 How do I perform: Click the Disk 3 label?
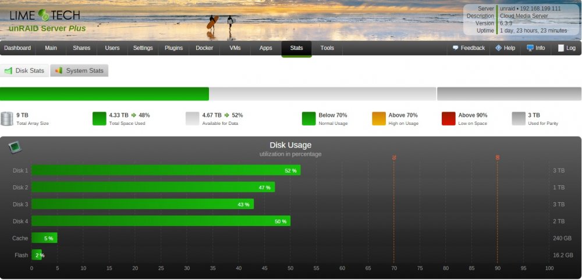(20, 204)
